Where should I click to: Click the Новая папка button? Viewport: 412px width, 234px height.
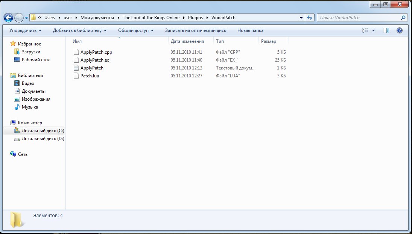(250, 30)
